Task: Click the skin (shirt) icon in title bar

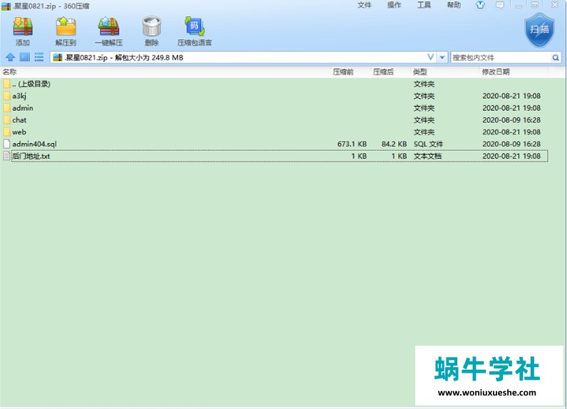Action: click(x=480, y=5)
